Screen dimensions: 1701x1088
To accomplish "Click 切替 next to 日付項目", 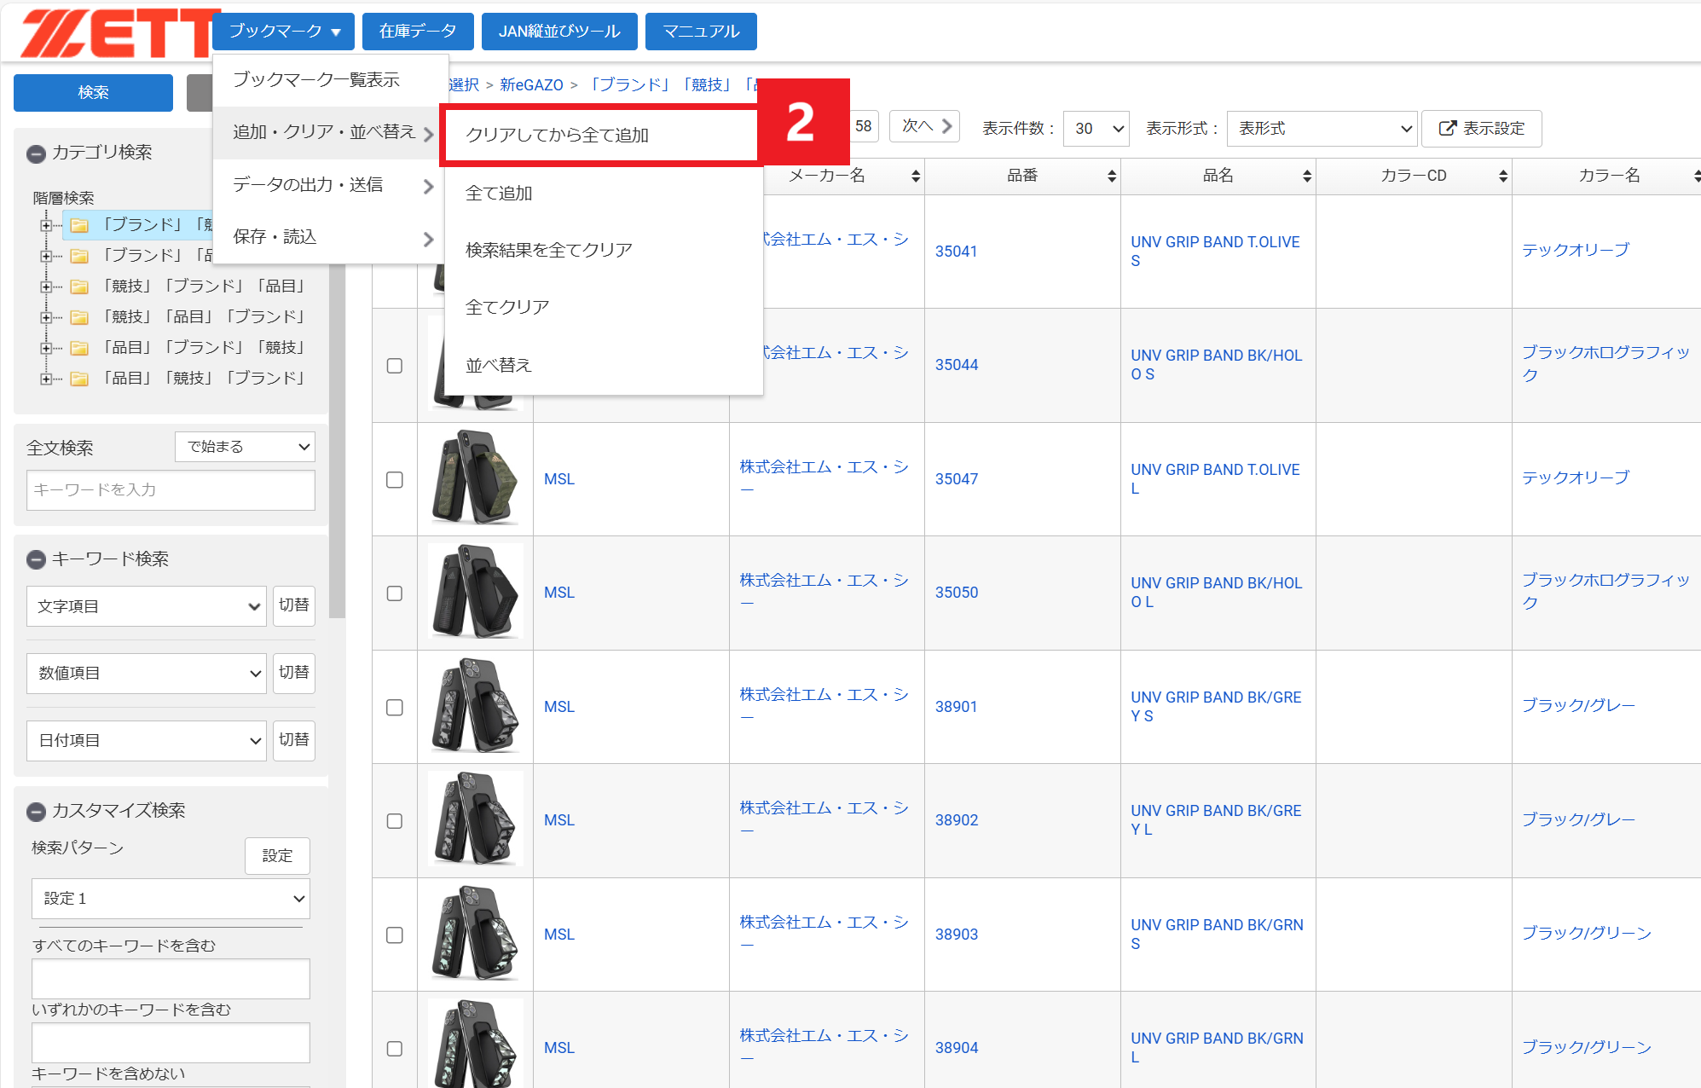I will (293, 740).
